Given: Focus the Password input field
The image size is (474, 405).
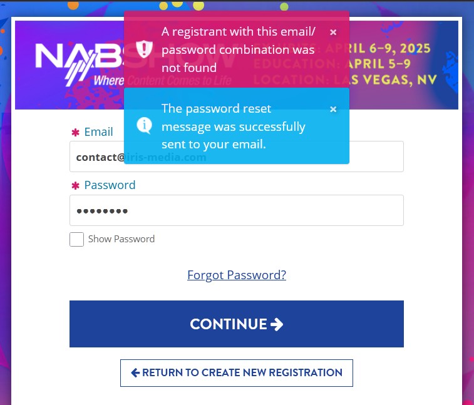Looking at the screenshot, I should click(x=237, y=210).
